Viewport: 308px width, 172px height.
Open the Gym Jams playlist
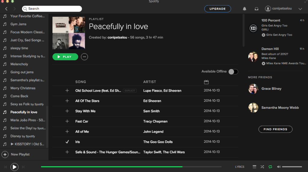18,24
